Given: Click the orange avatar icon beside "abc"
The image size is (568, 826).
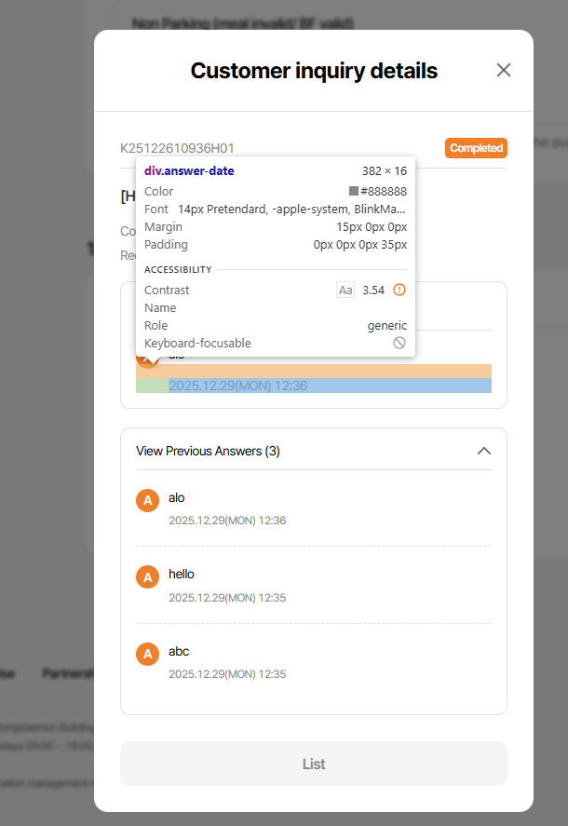Looking at the screenshot, I should click(147, 654).
